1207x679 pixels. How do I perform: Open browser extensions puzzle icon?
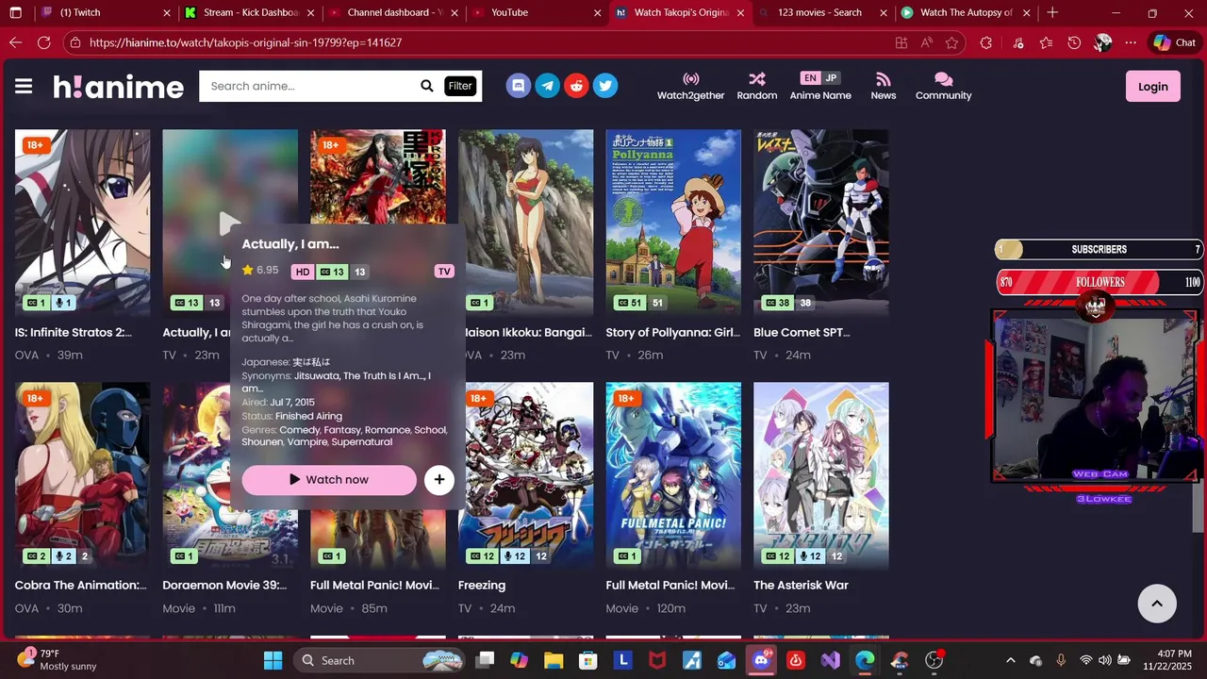tap(986, 42)
